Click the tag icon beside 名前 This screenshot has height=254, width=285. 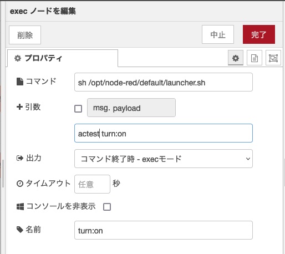20,230
